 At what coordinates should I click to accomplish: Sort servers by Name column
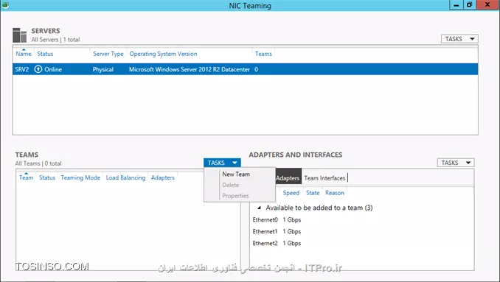click(x=24, y=54)
